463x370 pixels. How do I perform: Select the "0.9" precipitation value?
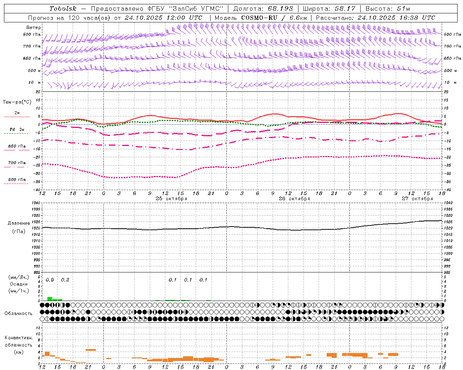pyautogui.click(x=50, y=280)
